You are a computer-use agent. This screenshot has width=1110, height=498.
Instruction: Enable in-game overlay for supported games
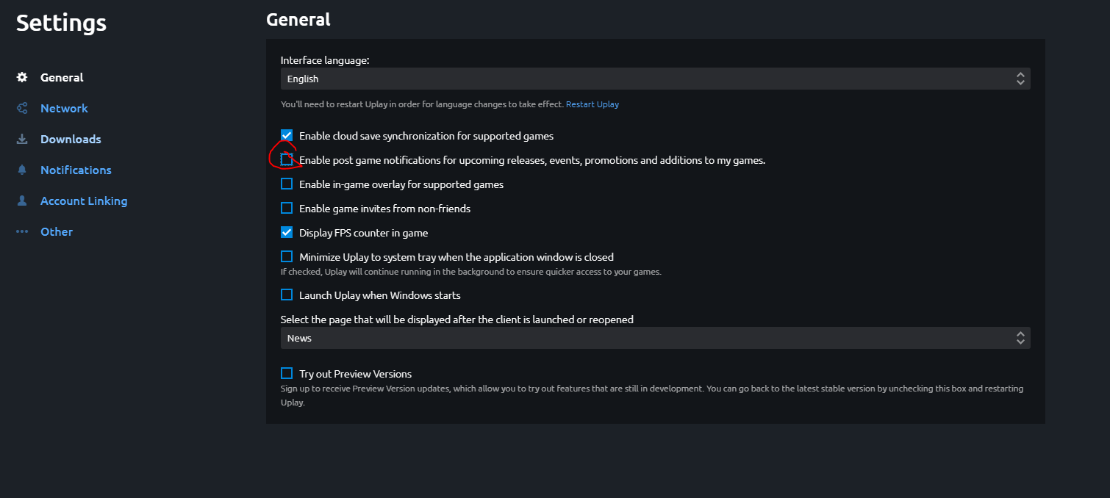(287, 184)
